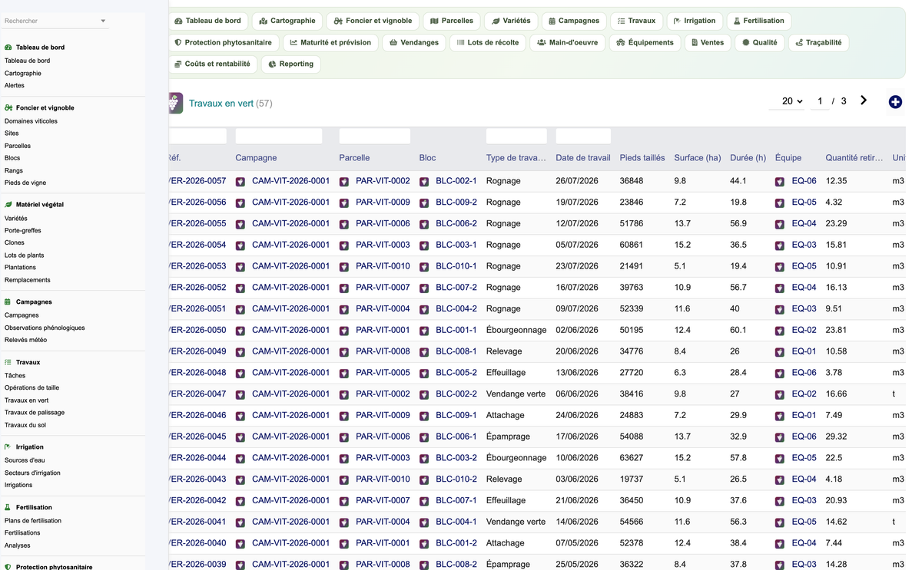Open the Variétés tab
This screenshot has height=570, width=922.
pos(511,21)
